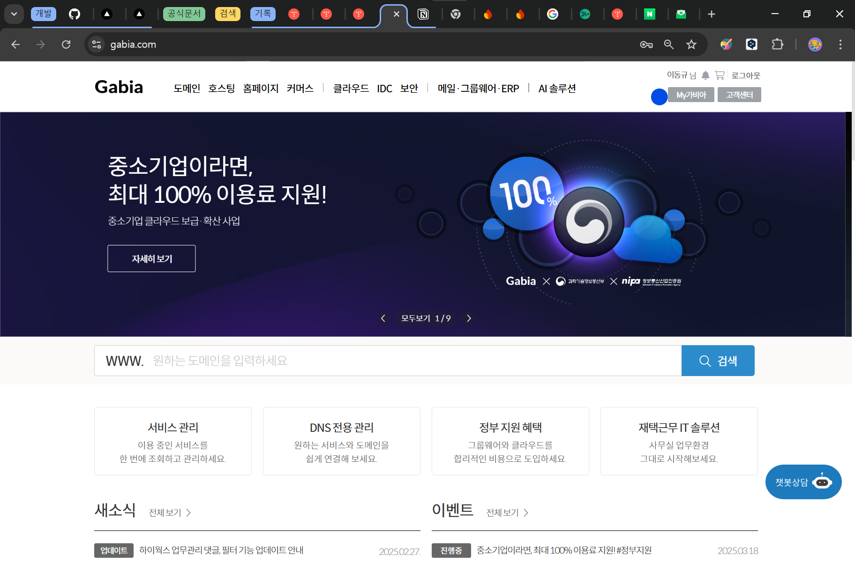855x562 pixels.
Task: Open the browser extensions puzzle icon
Action: (778, 44)
